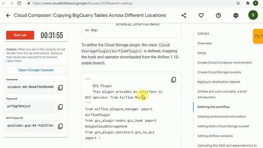The height and width of the screenshot is (148, 263).
Task: Click 'AirflowPlugin' code line
Action: click(x=97, y=115)
